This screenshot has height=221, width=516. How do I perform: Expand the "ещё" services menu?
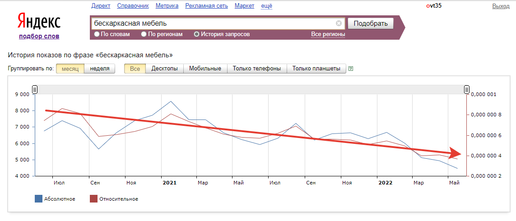pyautogui.click(x=267, y=6)
